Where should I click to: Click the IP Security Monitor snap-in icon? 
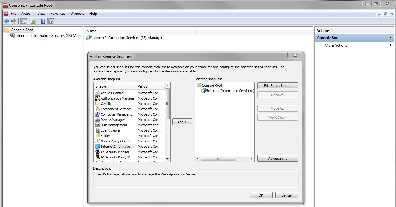tap(98, 152)
